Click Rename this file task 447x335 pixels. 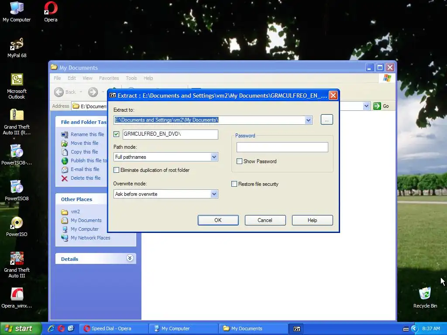[x=87, y=134]
